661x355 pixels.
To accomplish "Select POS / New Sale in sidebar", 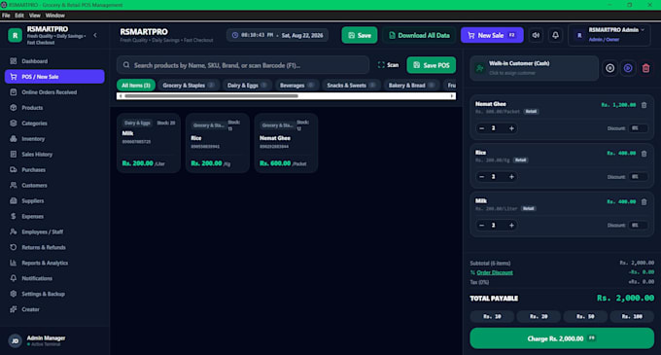I will click(54, 77).
